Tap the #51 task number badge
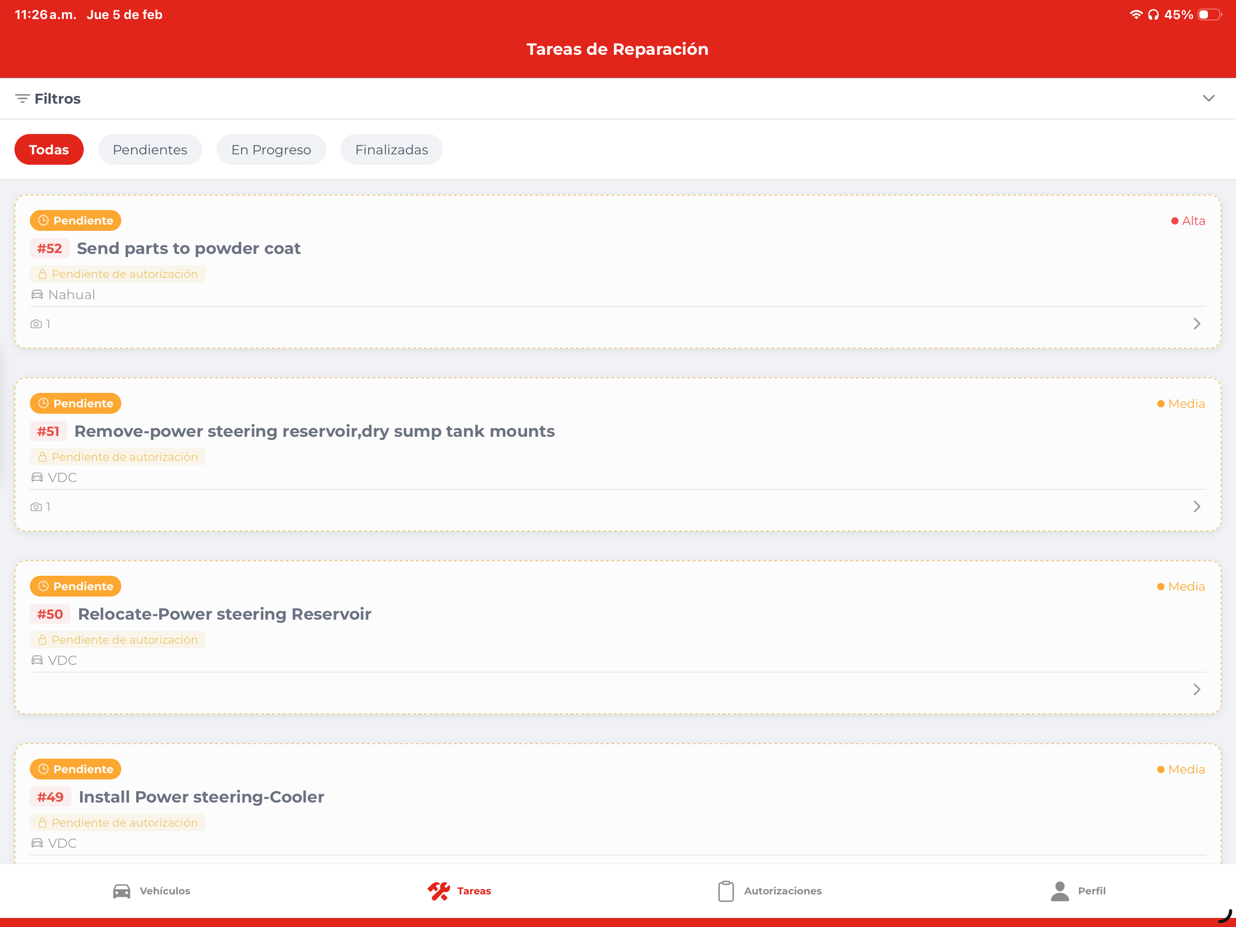Viewport: 1236px width, 927px height. (x=48, y=431)
